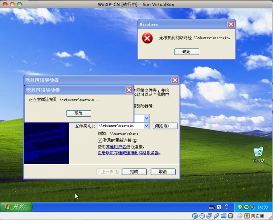Click the 浏览(B)... browse button

coord(165,126)
